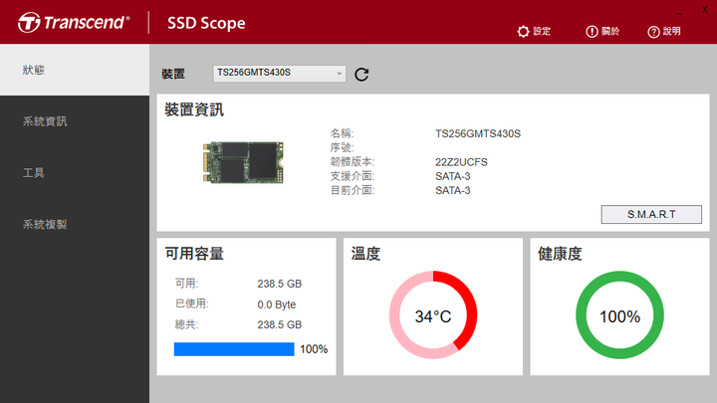Click the device name value TS256GMTS430S
Screen dimensions: 717x403
[x=478, y=134]
